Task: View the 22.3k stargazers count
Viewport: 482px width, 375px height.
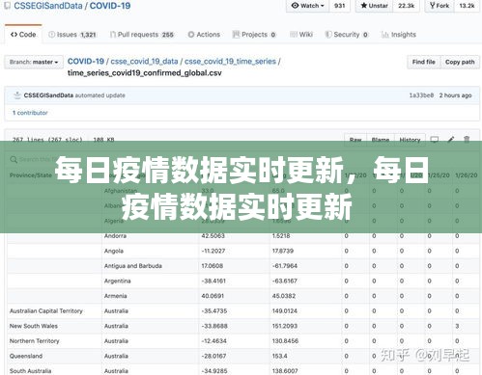Action: 406,6
